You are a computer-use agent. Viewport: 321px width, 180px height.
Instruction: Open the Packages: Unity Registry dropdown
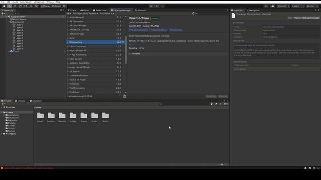point(85,13)
